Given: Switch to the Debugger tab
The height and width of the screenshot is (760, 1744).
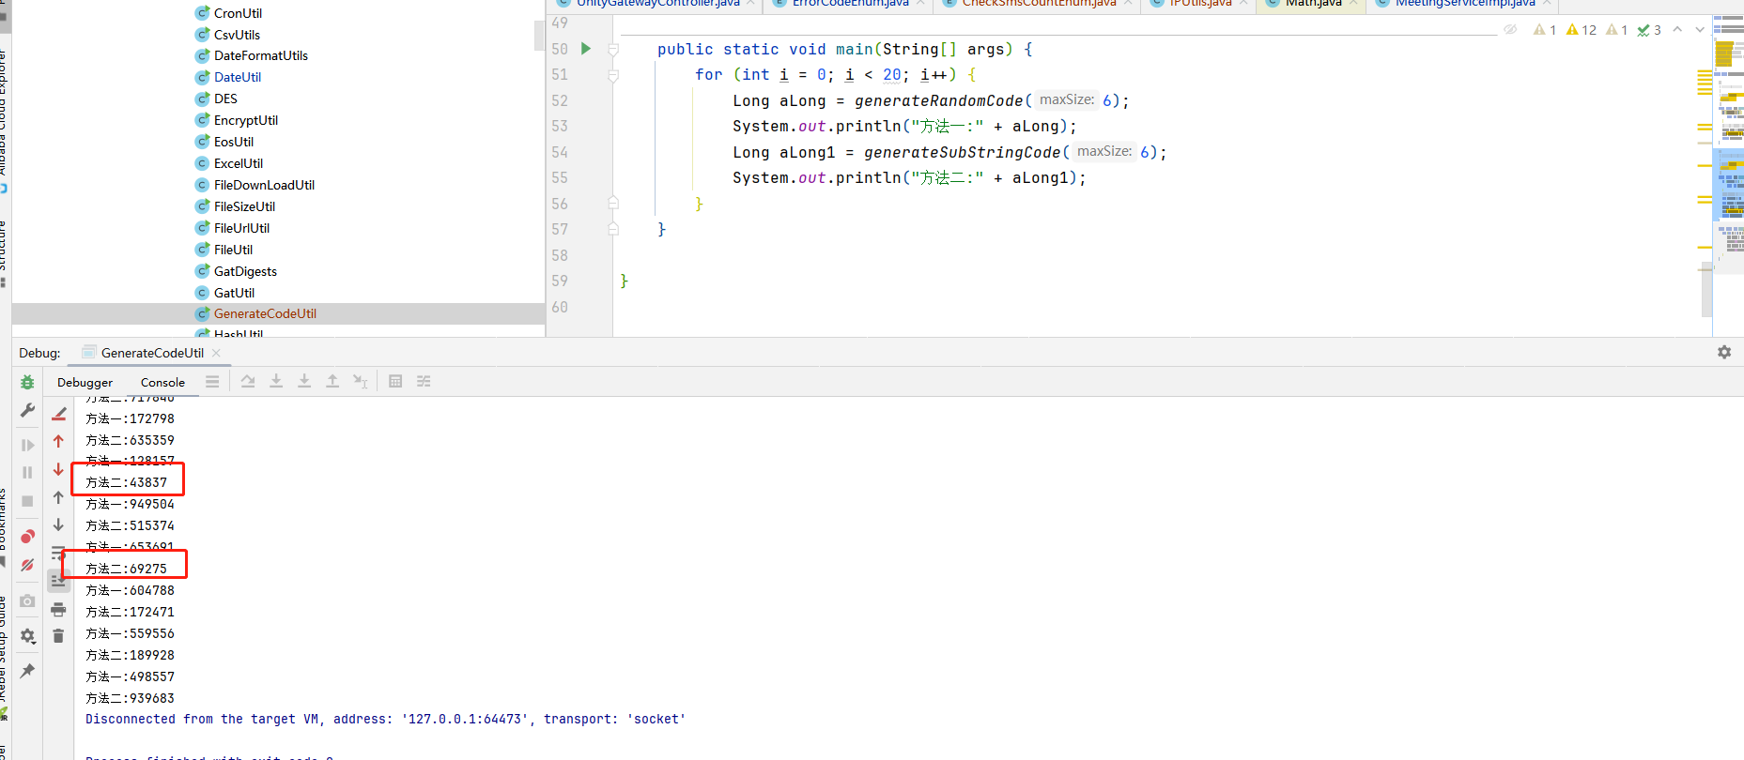Looking at the screenshot, I should coord(85,382).
